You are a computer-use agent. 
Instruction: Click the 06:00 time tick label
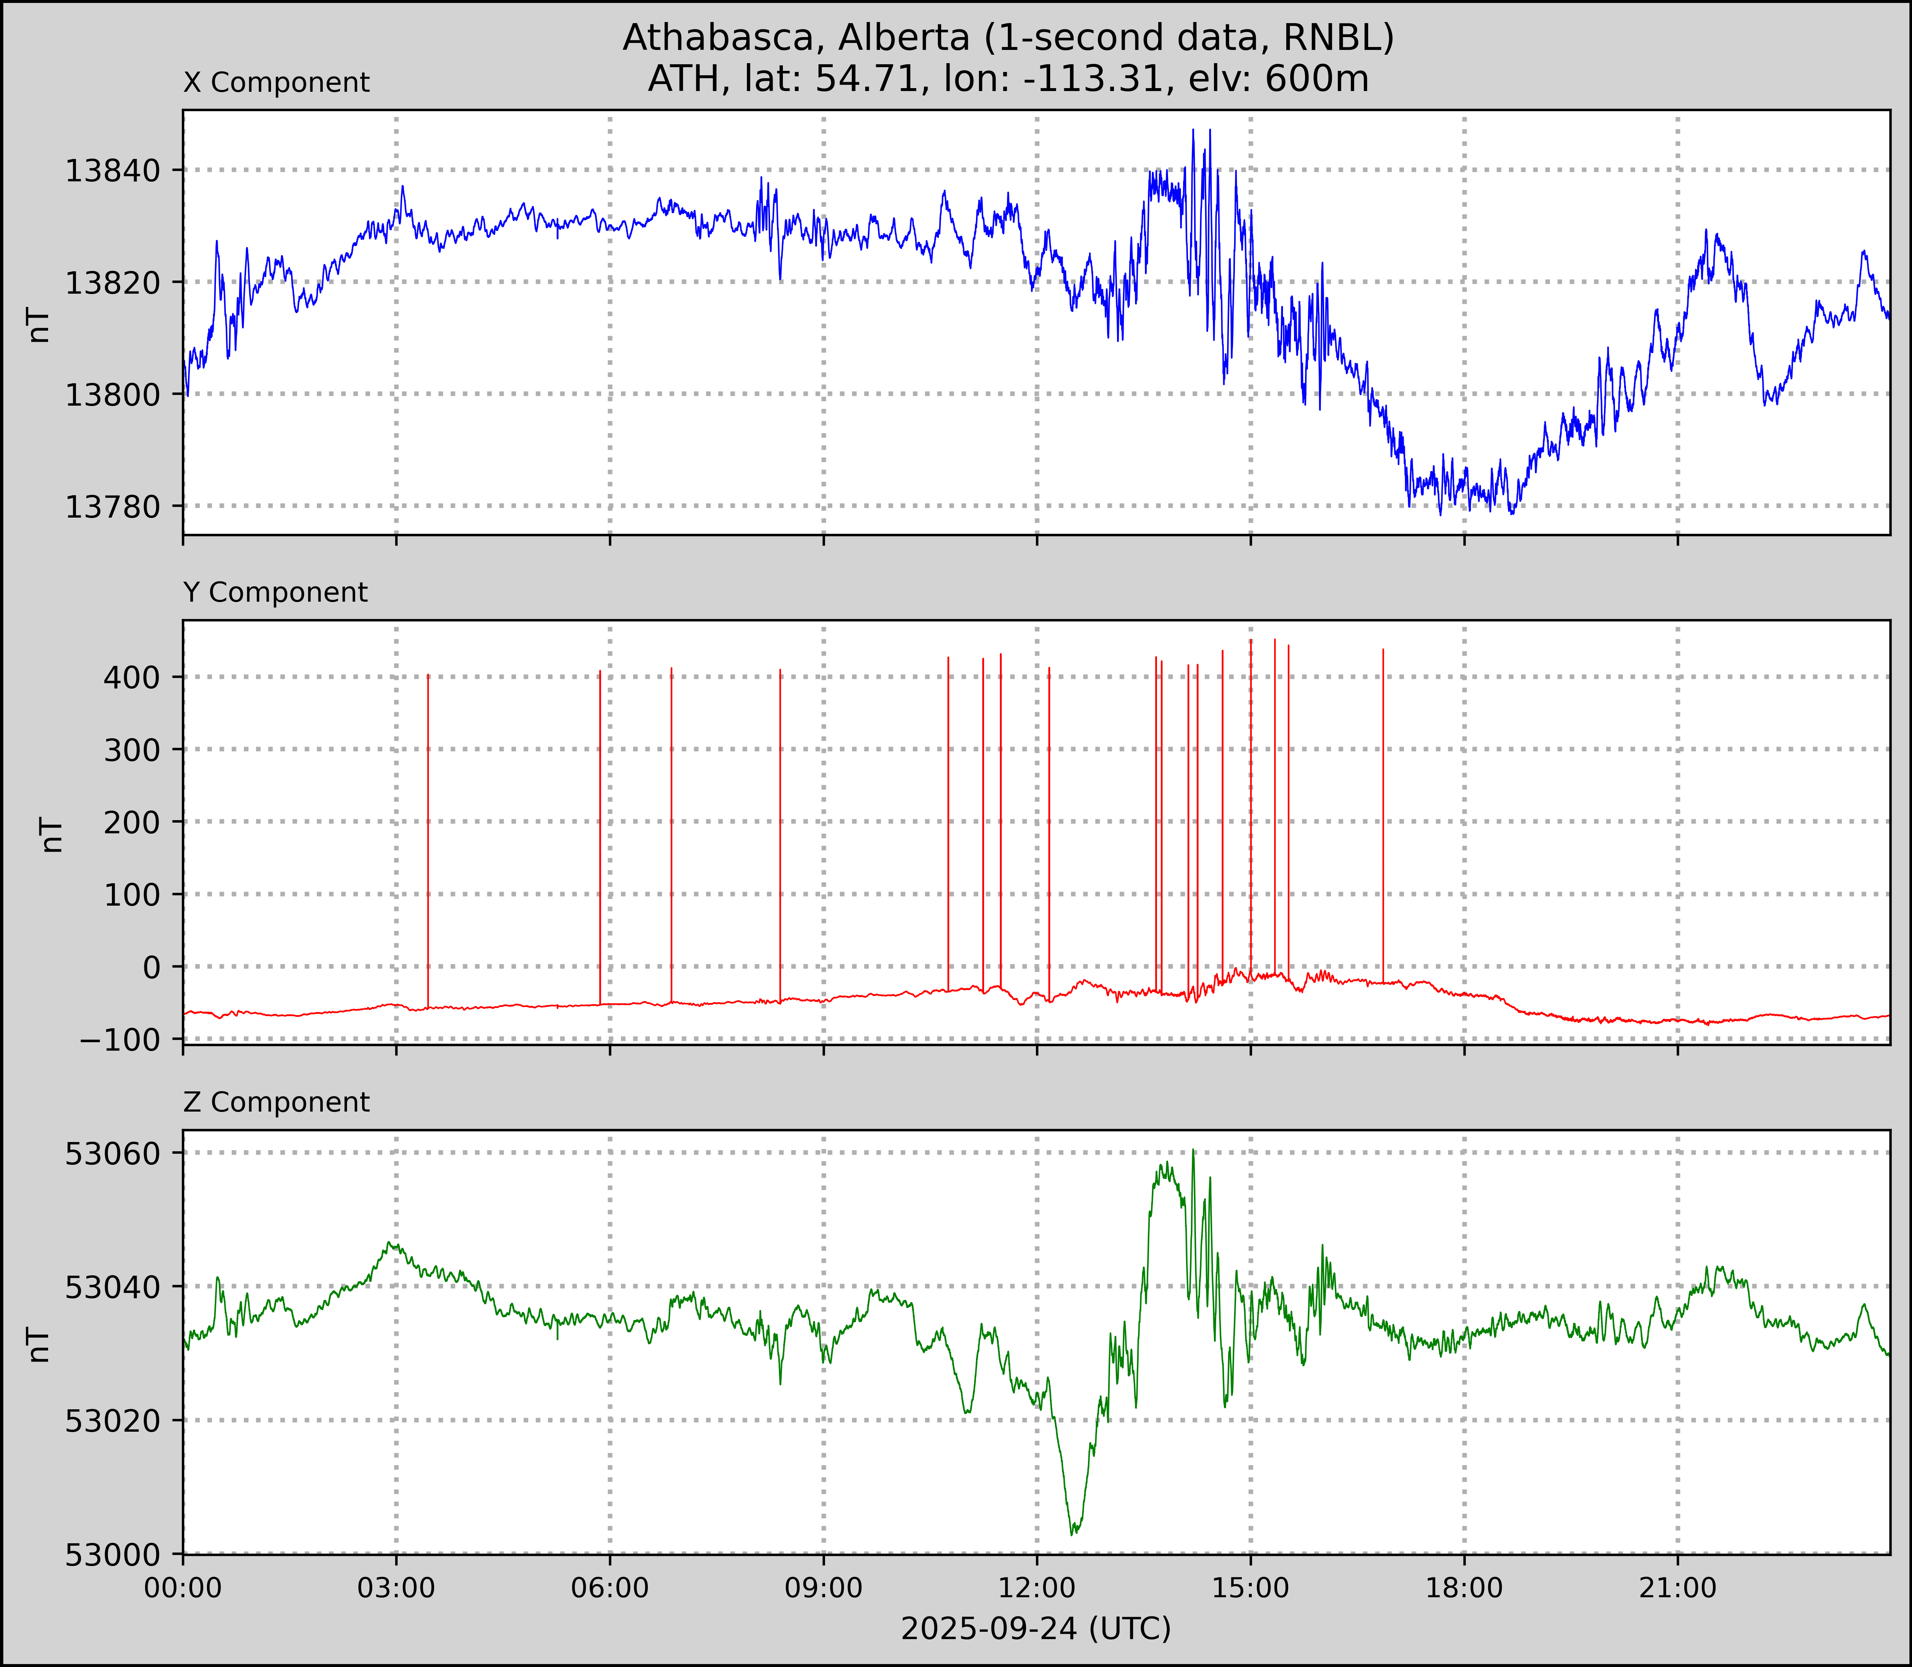[x=610, y=1588]
